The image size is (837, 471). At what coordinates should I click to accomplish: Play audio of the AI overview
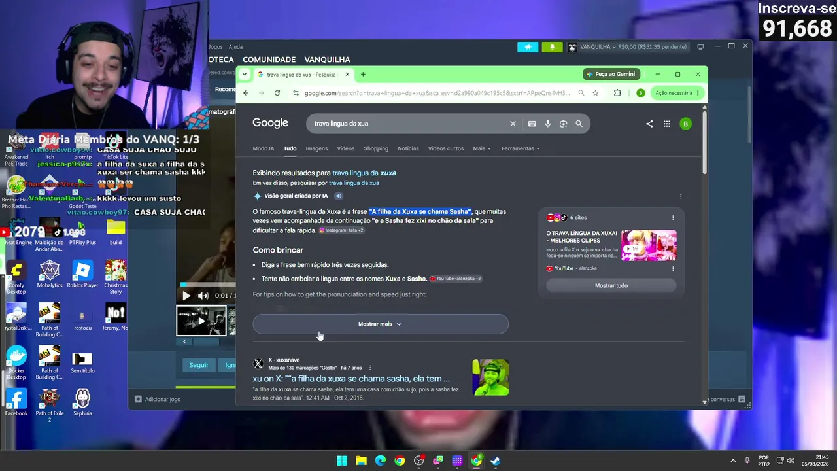pos(339,196)
